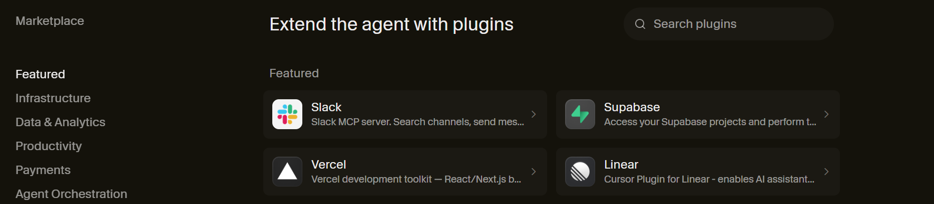Open the Data & Analytics category

(61, 122)
